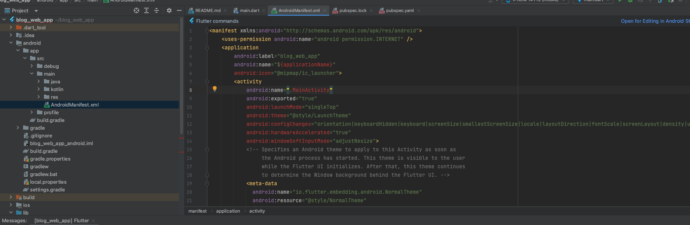Fold the application tag at line 3
The height and width of the screenshot is (225, 690).
(x=207, y=48)
